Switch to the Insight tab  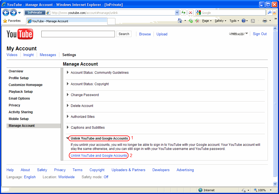29,55
